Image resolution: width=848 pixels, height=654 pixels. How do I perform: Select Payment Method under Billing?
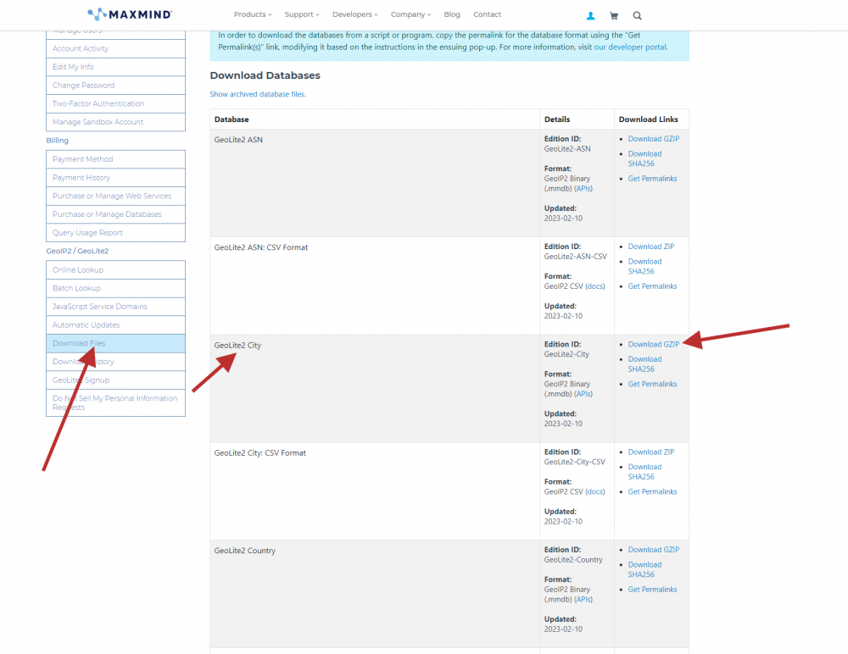coord(82,158)
